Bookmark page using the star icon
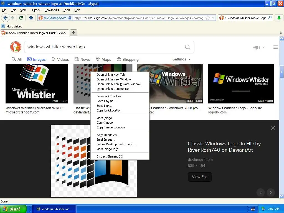Viewport: 284px width, 213px height. [208, 18]
